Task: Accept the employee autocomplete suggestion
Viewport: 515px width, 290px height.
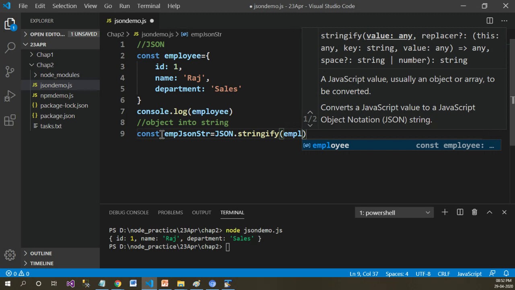Action: click(x=402, y=145)
